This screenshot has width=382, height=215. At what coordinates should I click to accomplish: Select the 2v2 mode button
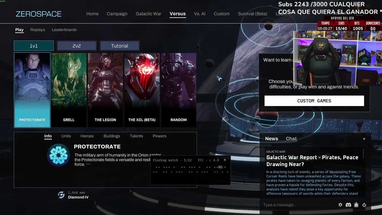77,46
